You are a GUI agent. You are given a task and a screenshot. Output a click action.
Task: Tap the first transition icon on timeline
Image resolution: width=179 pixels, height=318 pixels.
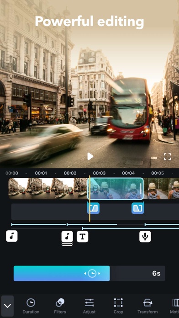[x=93, y=208]
